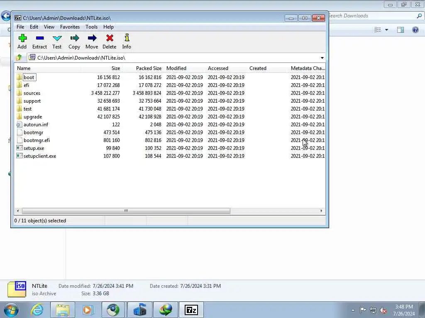Select the setup.exe file icon

(x=19, y=148)
